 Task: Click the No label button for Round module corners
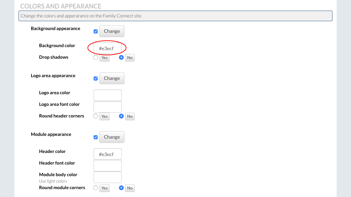click(130, 188)
